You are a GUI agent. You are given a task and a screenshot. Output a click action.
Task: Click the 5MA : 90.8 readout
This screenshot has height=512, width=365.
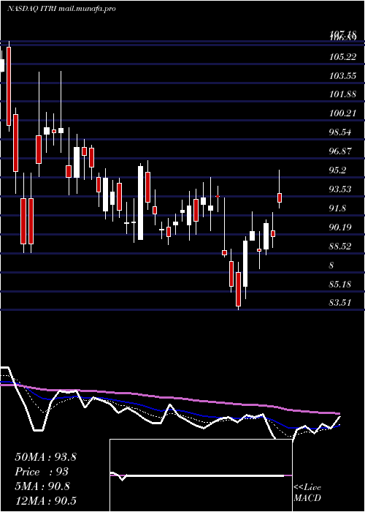click(42, 486)
